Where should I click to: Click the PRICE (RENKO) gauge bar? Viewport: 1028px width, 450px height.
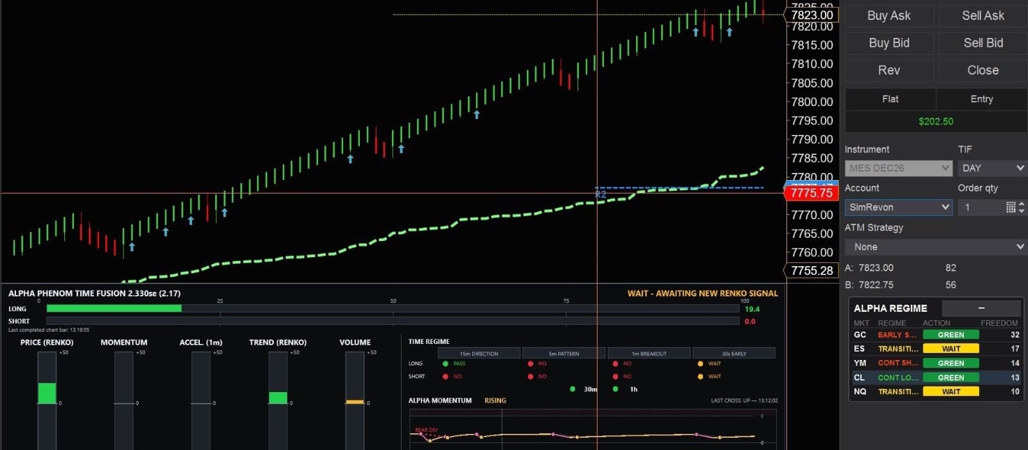tap(47, 400)
